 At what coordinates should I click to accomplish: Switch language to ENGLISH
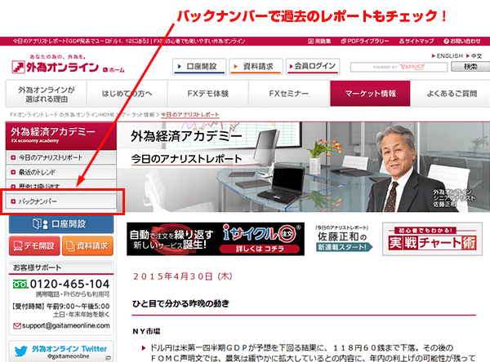pos(448,56)
